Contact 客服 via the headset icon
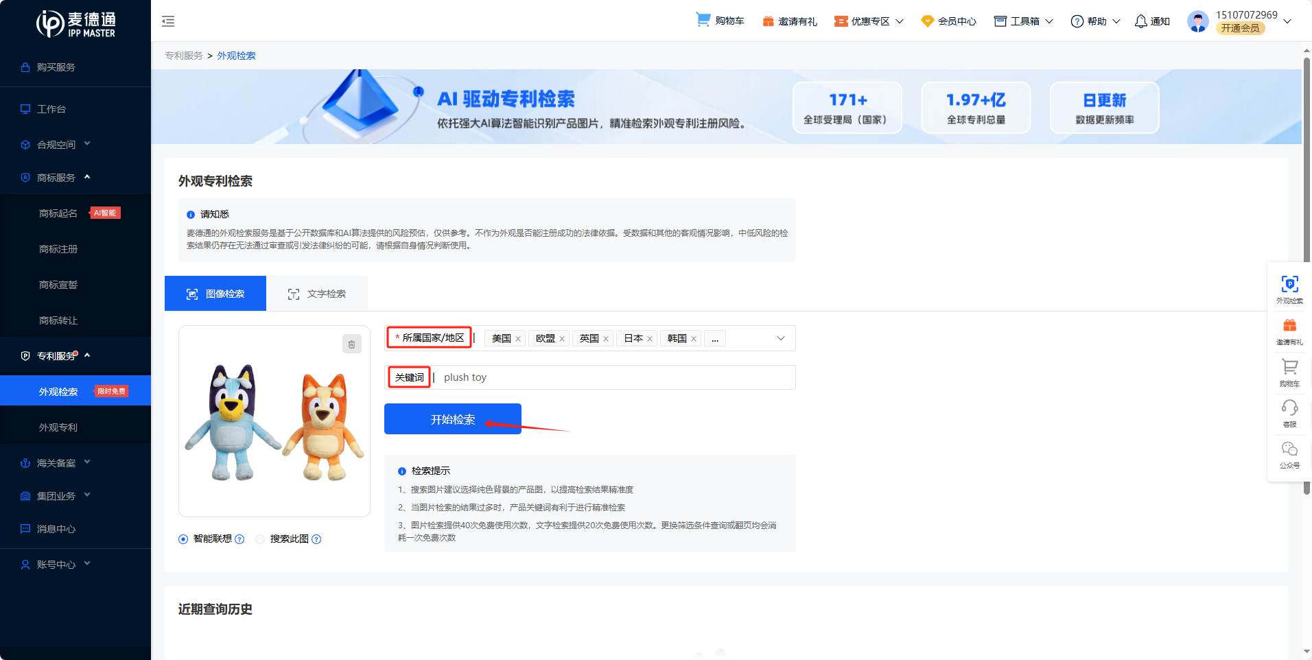1312x660 pixels. (x=1289, y=414)
